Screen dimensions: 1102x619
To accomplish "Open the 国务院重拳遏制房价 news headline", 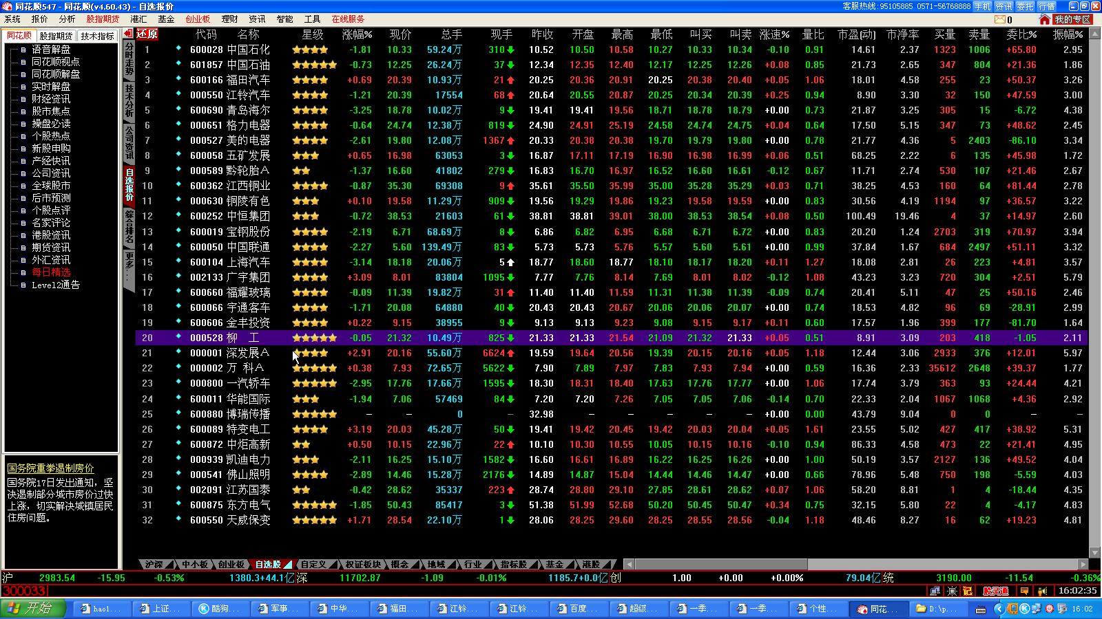I will 50,468.
